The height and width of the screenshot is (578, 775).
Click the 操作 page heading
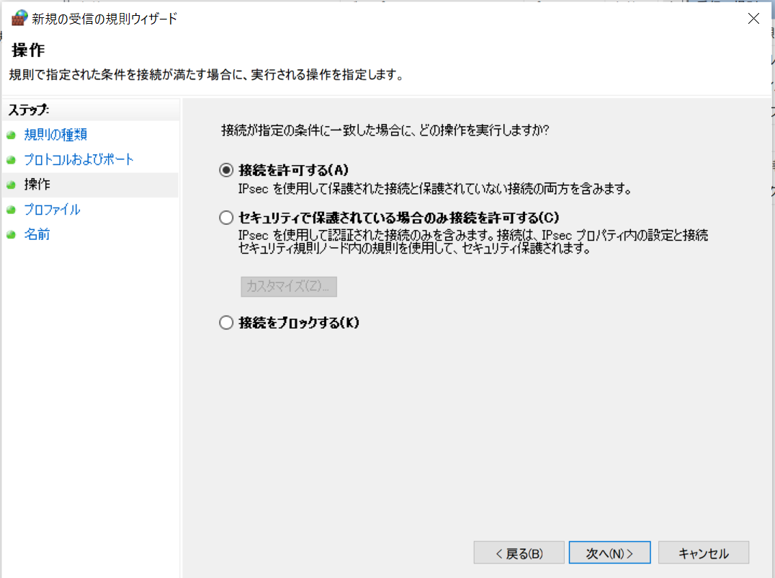[28, 50]
